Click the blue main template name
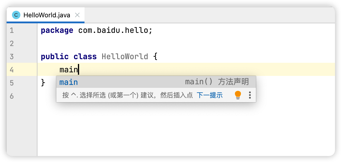This screenshot has width=341, height=162. pos(69,82)
